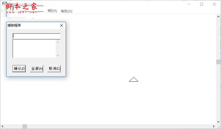Viewport: 221px width, 129px height.
Task: Click the triangle turtle on the canvas
Action: pyautogui.click(x=133, y=79)
